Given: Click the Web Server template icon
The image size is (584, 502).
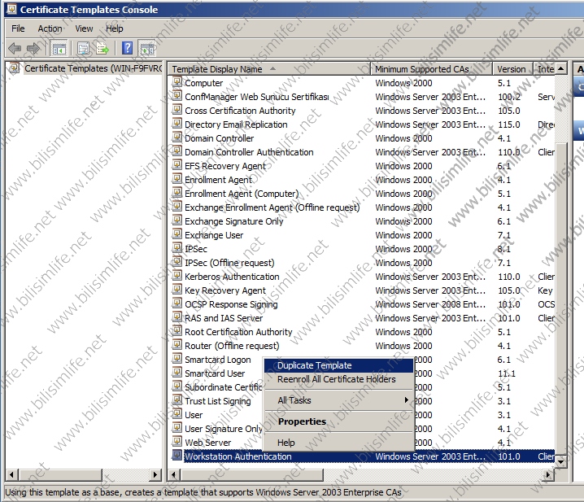Looking at the screenshot, I should pyautogui.click(x=177, y=441).
